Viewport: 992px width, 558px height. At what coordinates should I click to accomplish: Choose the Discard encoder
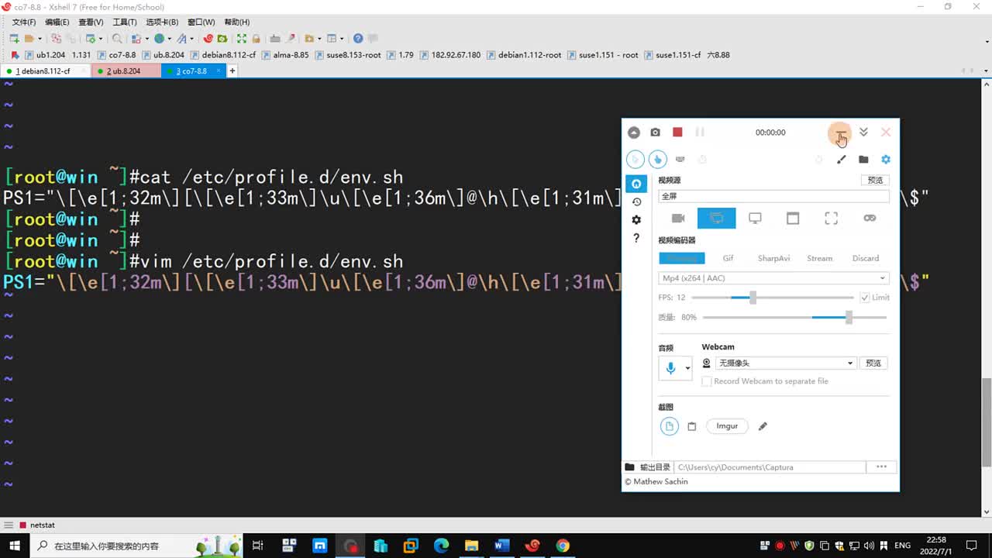click(866, 258)
